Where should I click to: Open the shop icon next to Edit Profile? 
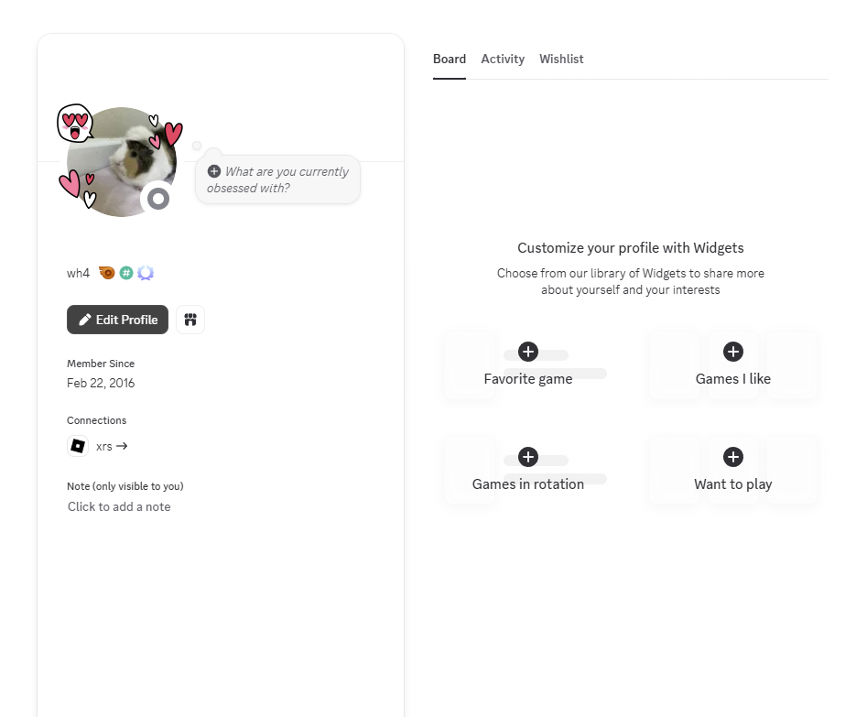tap(190, 320)
